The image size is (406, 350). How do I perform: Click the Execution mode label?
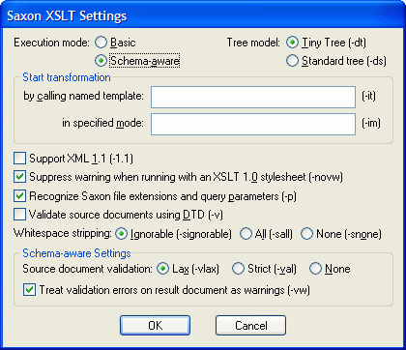[51, 43]
